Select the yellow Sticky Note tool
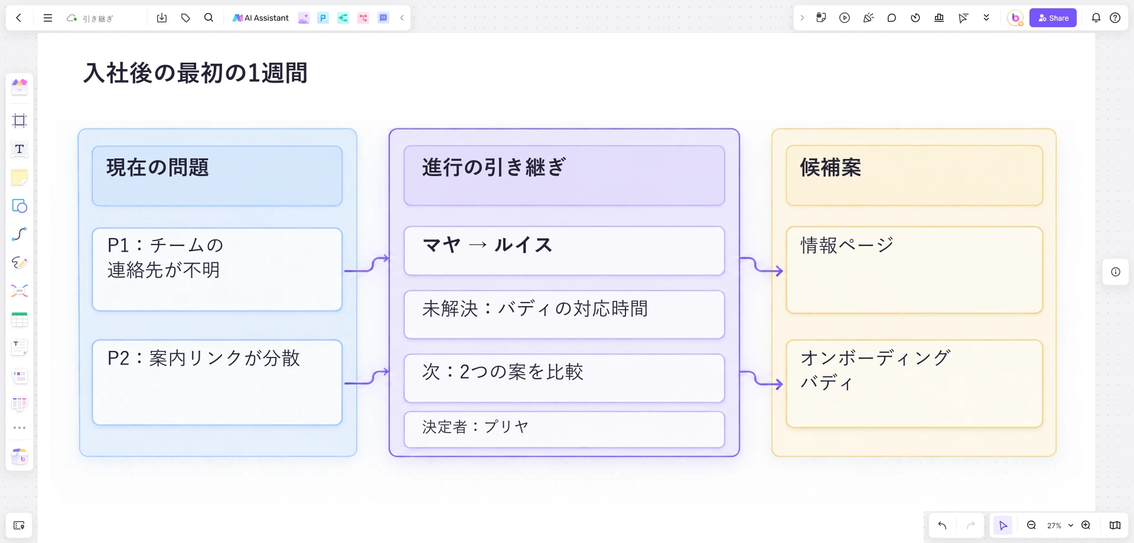The image size is (1134, 543). (x=19, y=177)
